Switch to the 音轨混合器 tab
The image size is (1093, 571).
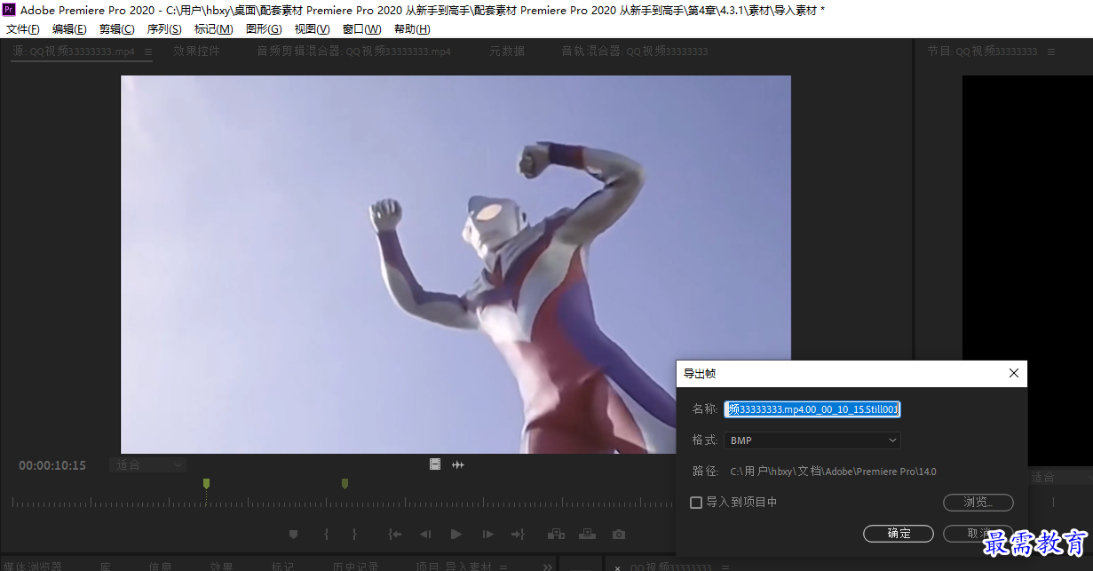(635, 52)
